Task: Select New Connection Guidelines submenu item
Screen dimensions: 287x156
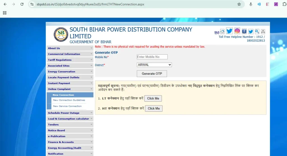Action: [69, 100]
